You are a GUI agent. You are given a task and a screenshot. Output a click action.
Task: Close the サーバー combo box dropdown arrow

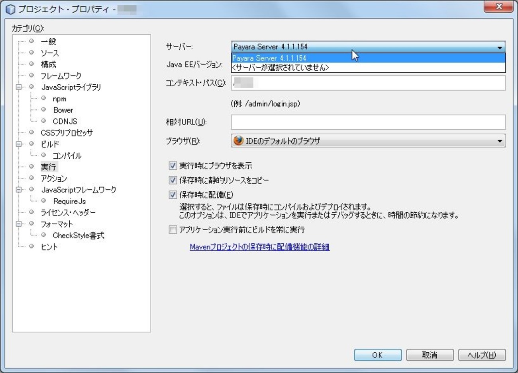pyautogui.click(x=500, y=47)
